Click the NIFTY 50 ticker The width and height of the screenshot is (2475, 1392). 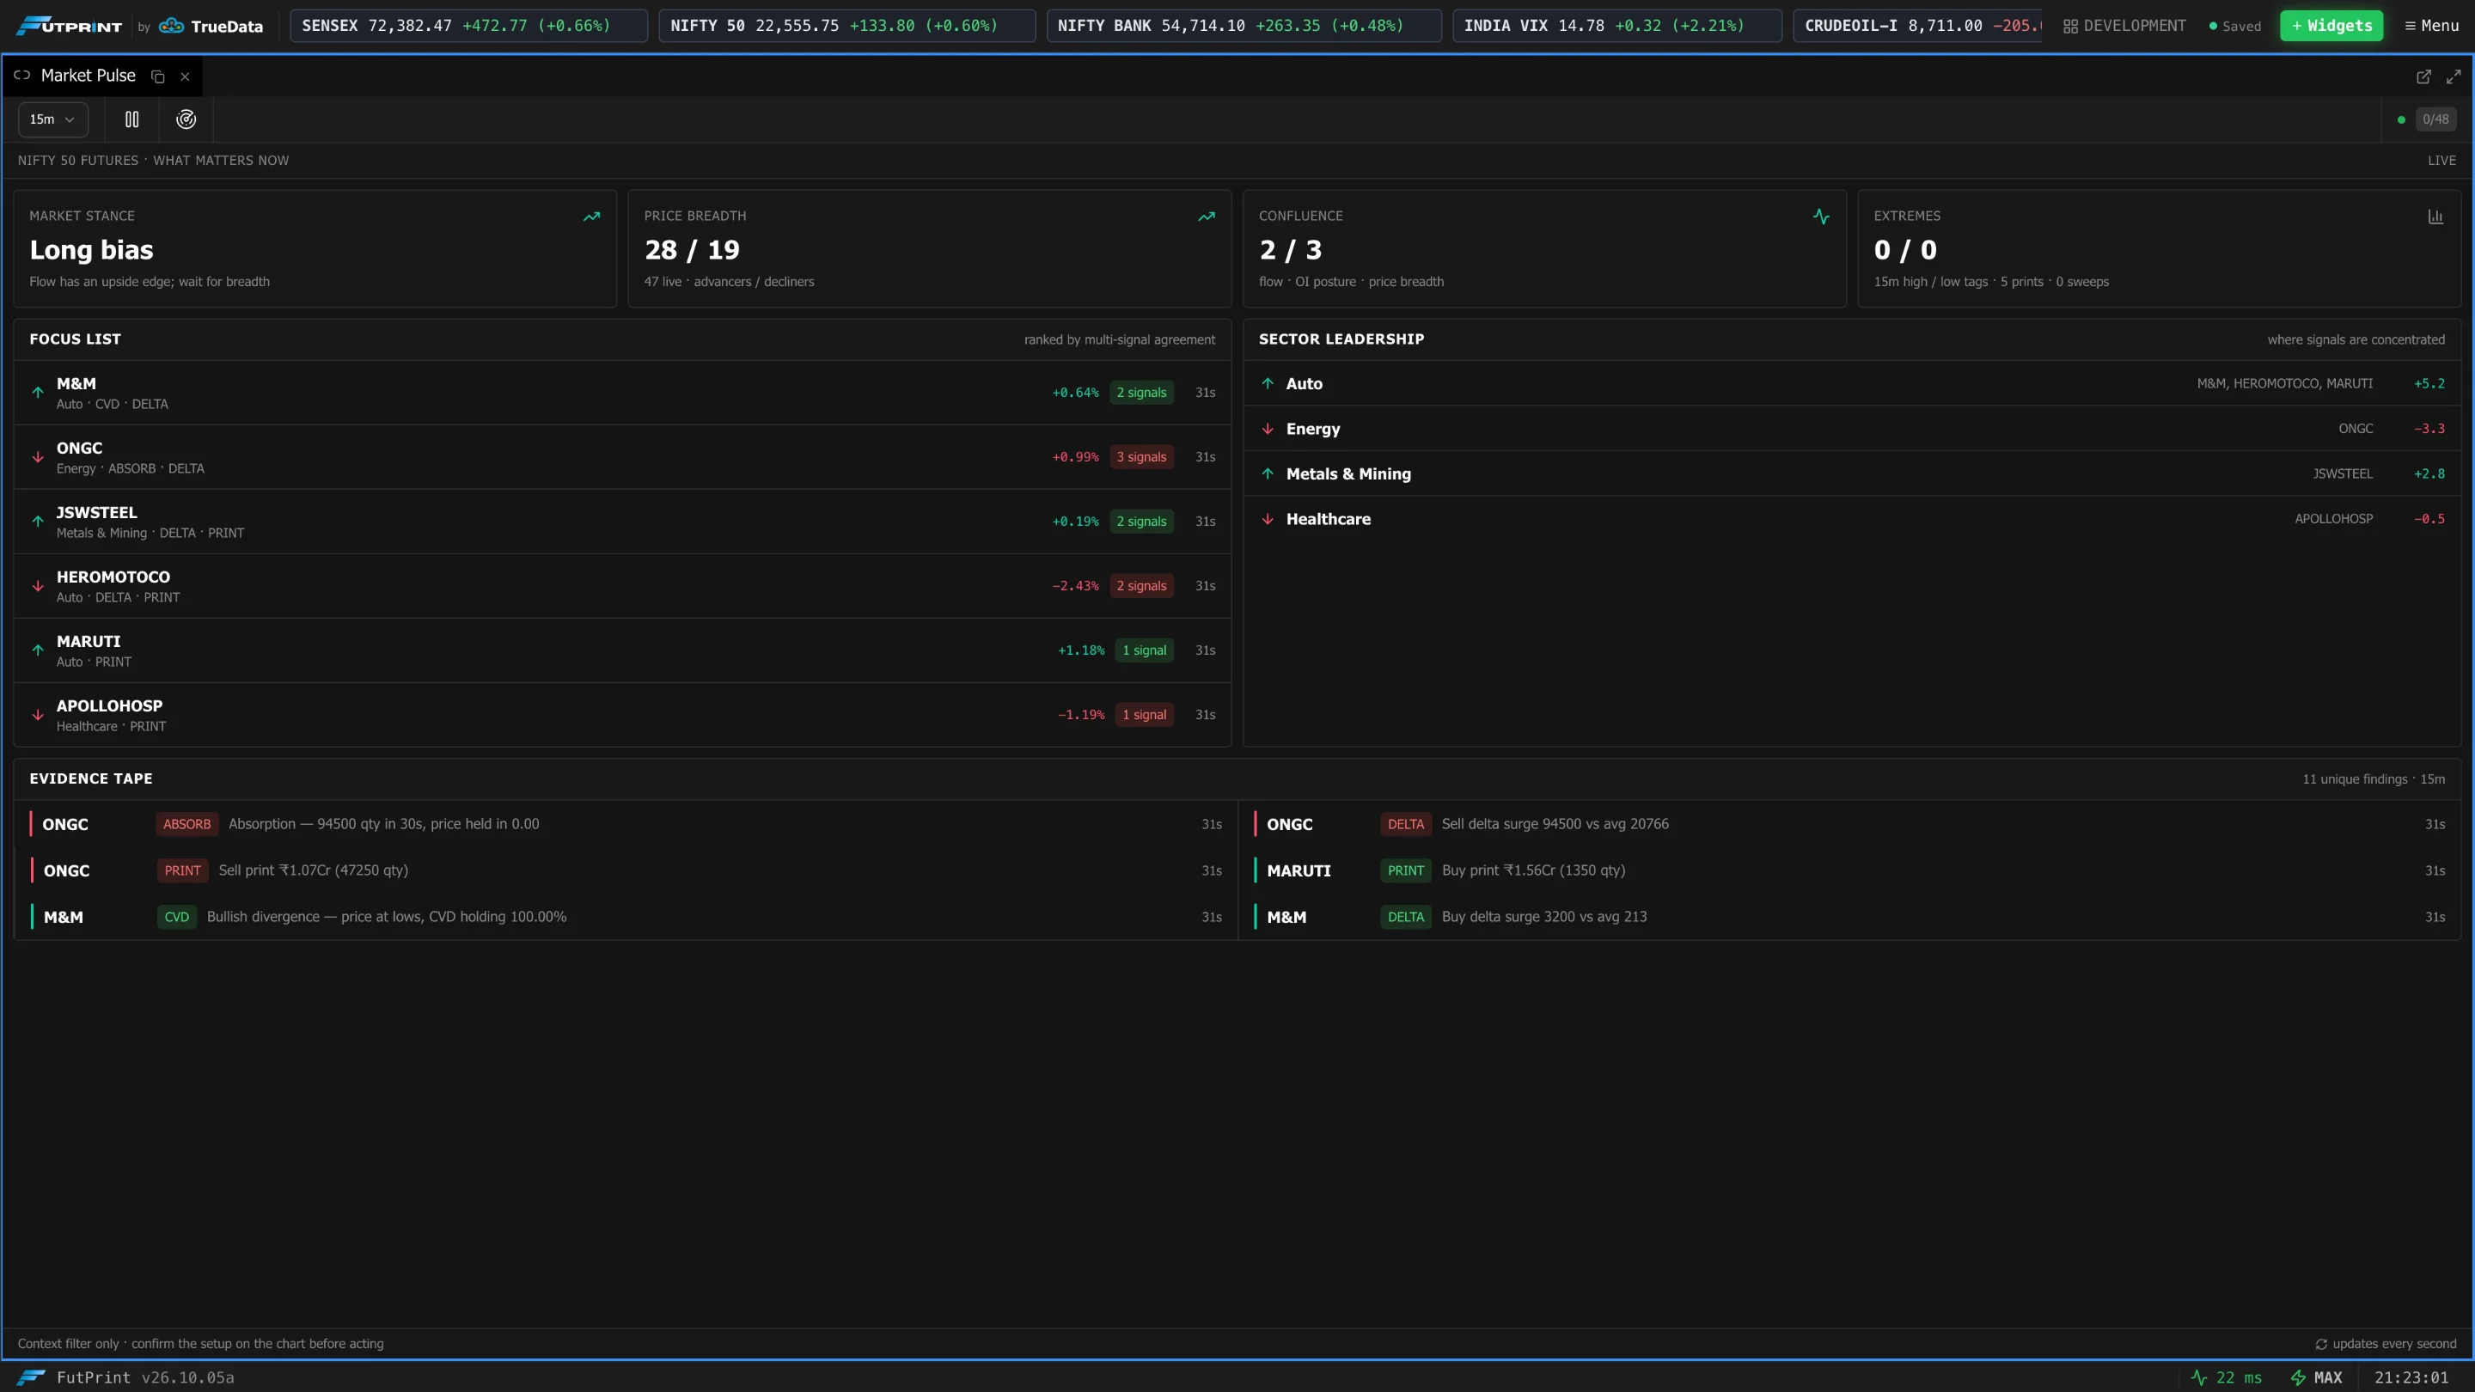(x=846, y=26)
